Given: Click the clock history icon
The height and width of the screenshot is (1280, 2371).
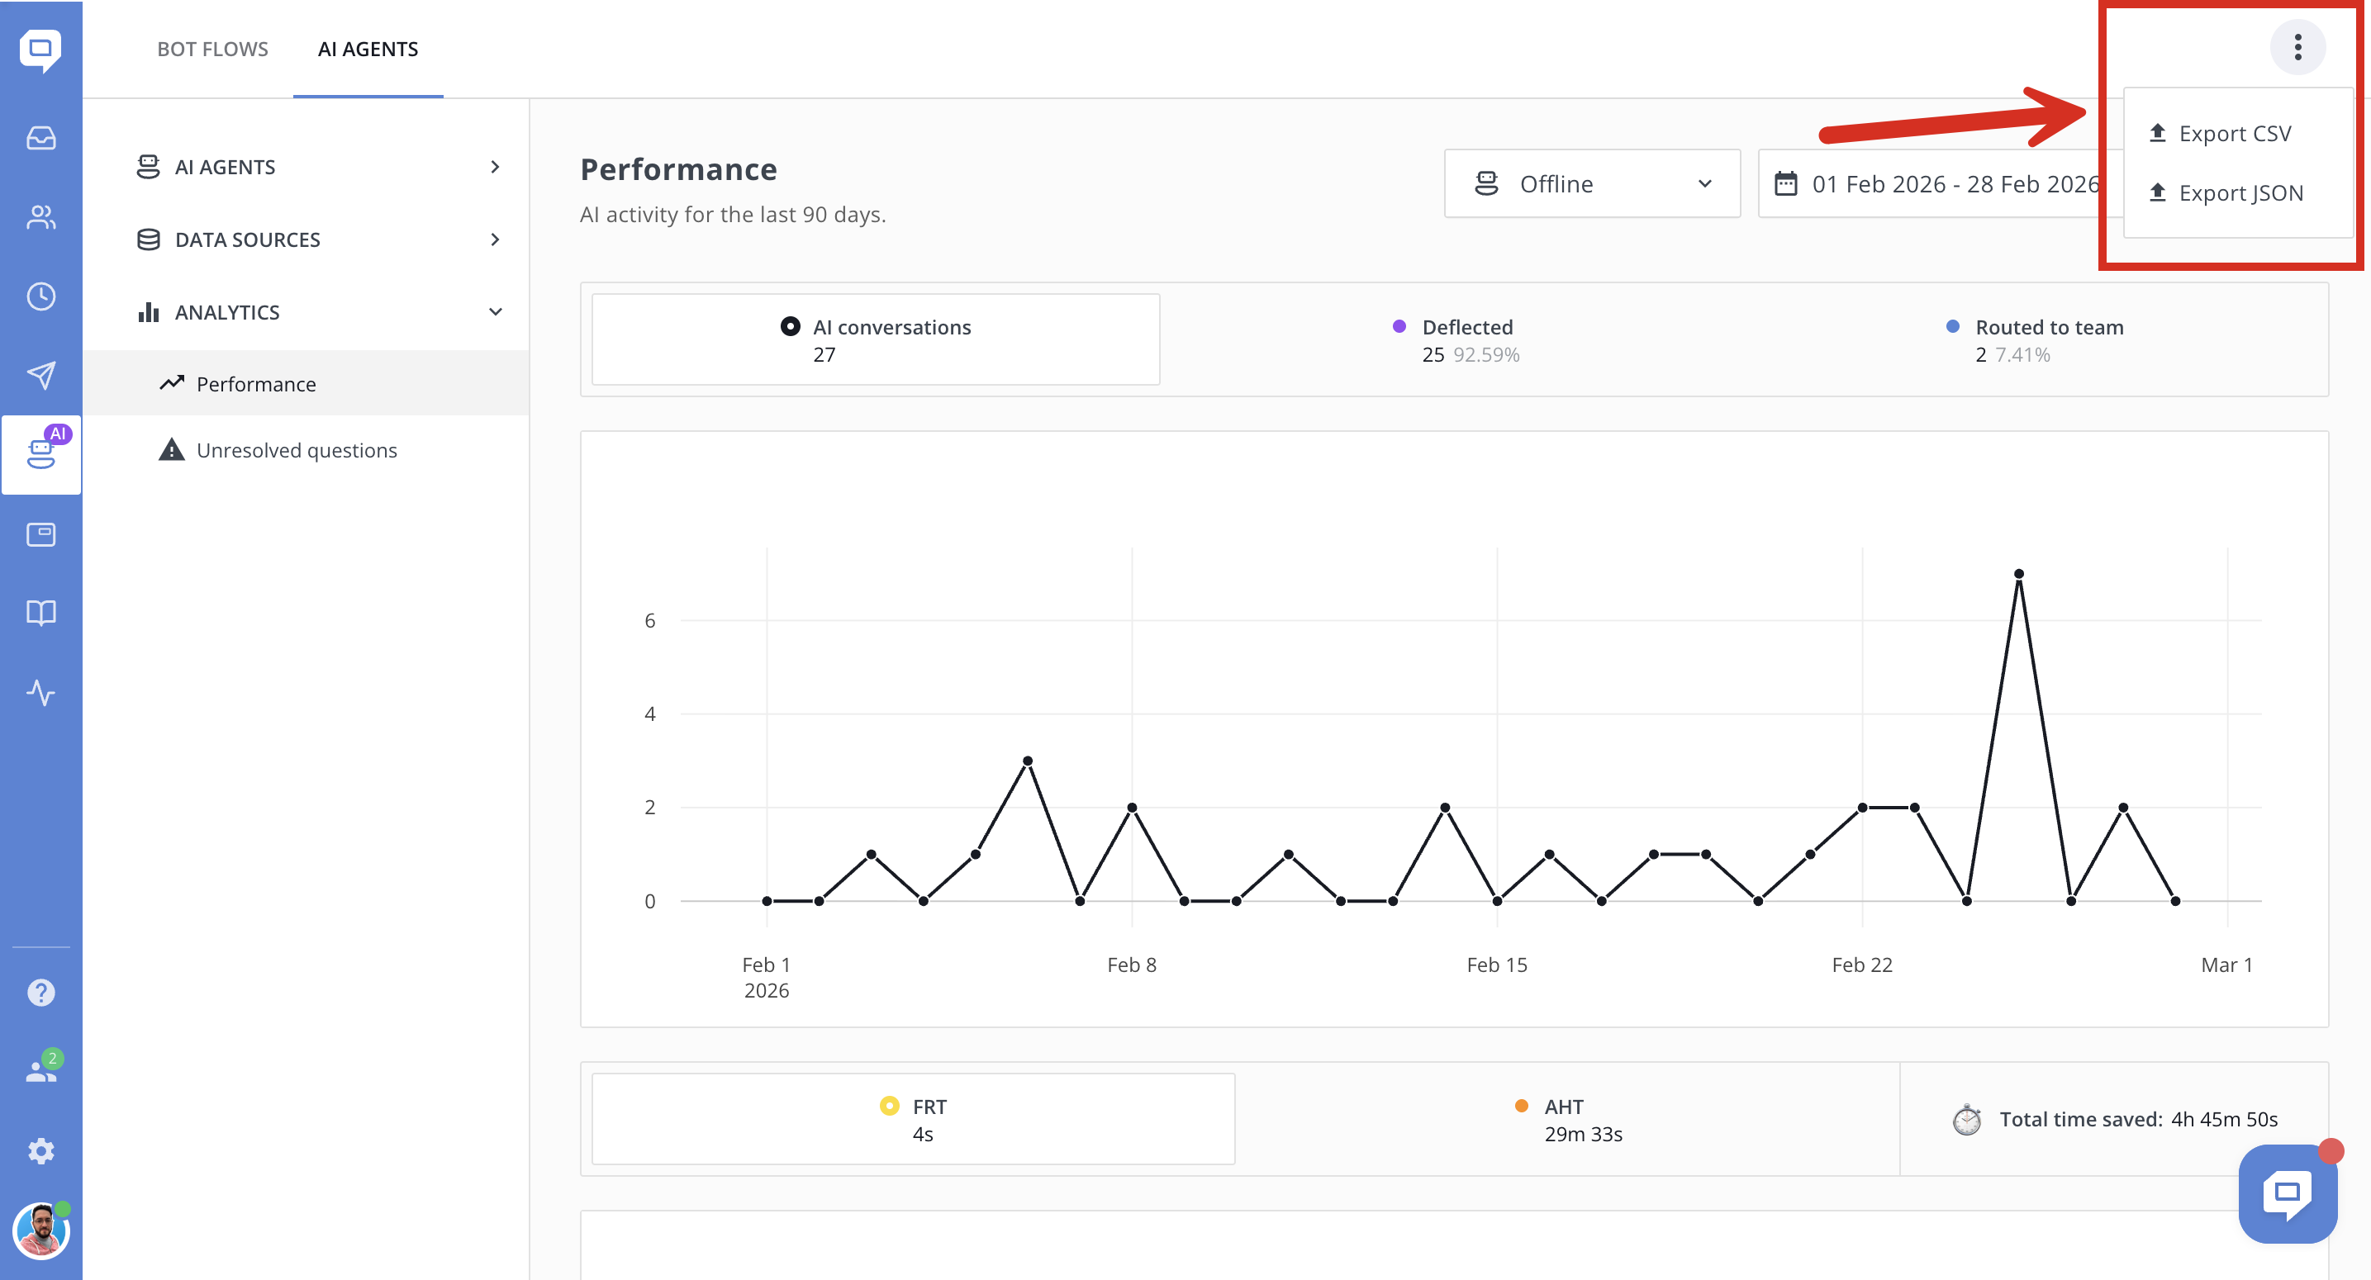Looking at the screenshot, I should pyautogui.click(x=40, y=296).
